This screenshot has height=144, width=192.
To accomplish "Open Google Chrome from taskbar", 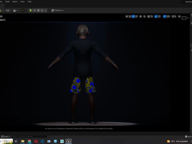I will 29,141.
